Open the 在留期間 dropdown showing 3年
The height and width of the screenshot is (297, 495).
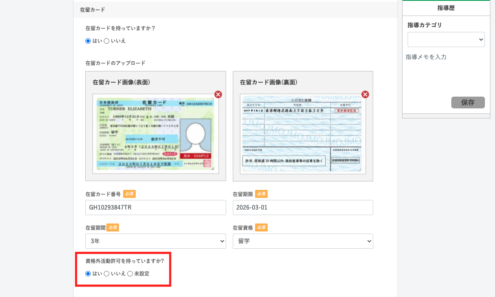[155, 241]
